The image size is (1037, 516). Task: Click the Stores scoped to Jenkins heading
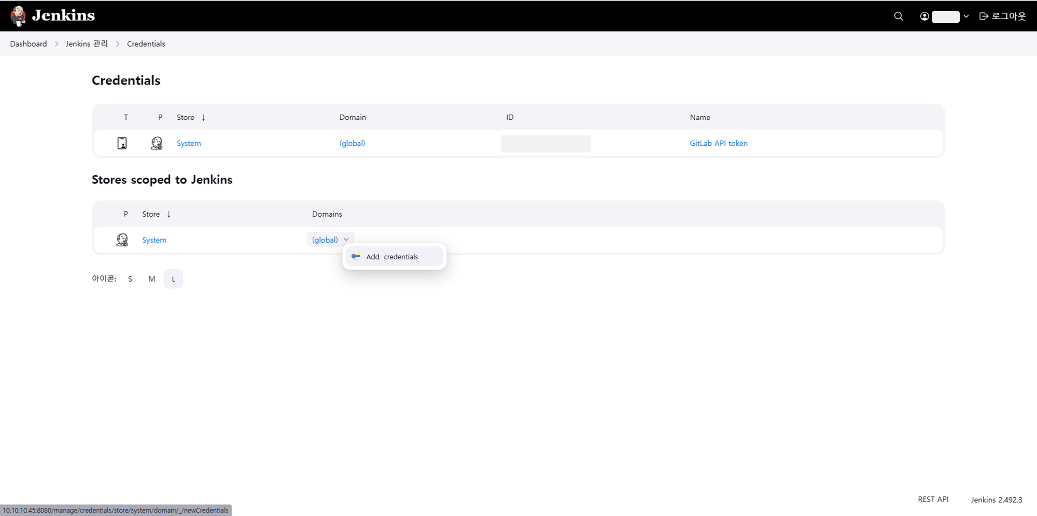[162, 180]
